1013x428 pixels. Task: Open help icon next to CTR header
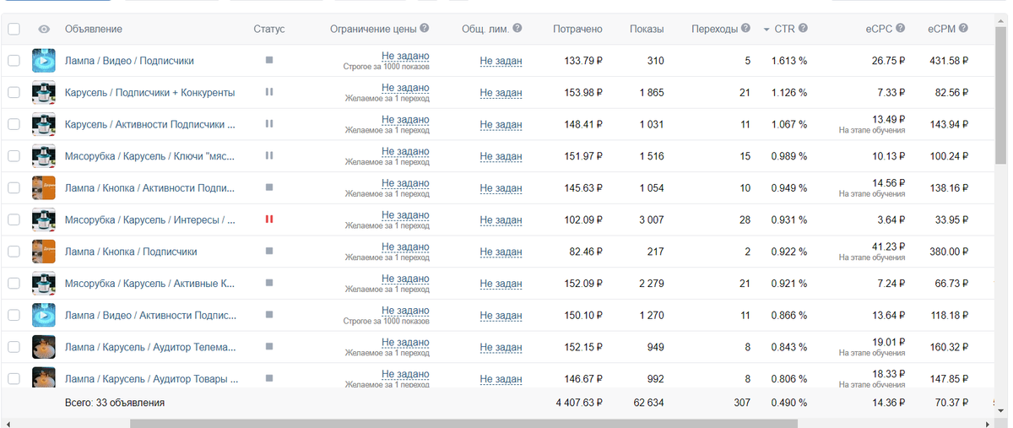[x=803, y=28]
